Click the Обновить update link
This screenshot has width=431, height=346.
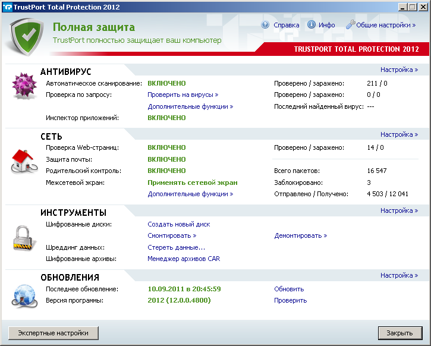[x=289, y=289]
